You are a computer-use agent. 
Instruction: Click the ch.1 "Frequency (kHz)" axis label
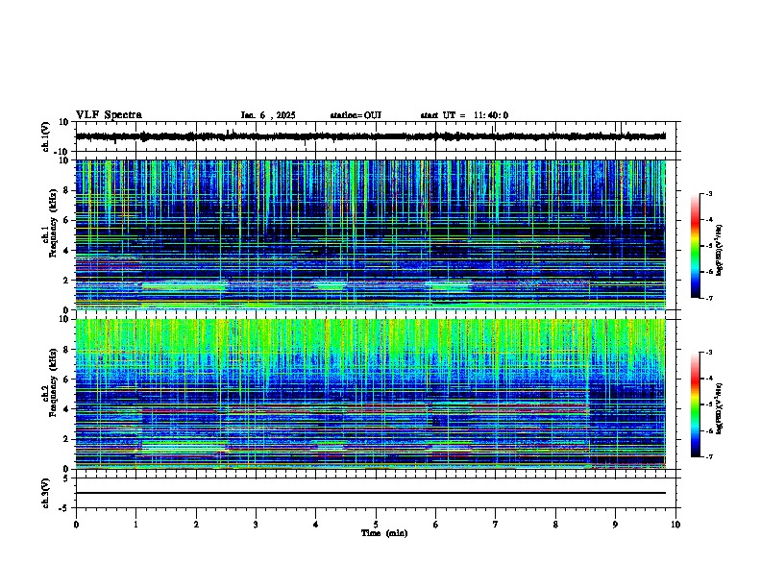click(x=53, y=223)
